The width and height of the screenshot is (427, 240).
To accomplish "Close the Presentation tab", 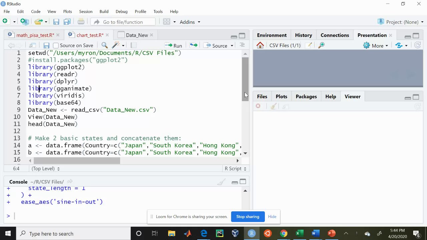I will pyautogui.click(x=391, y=35).
